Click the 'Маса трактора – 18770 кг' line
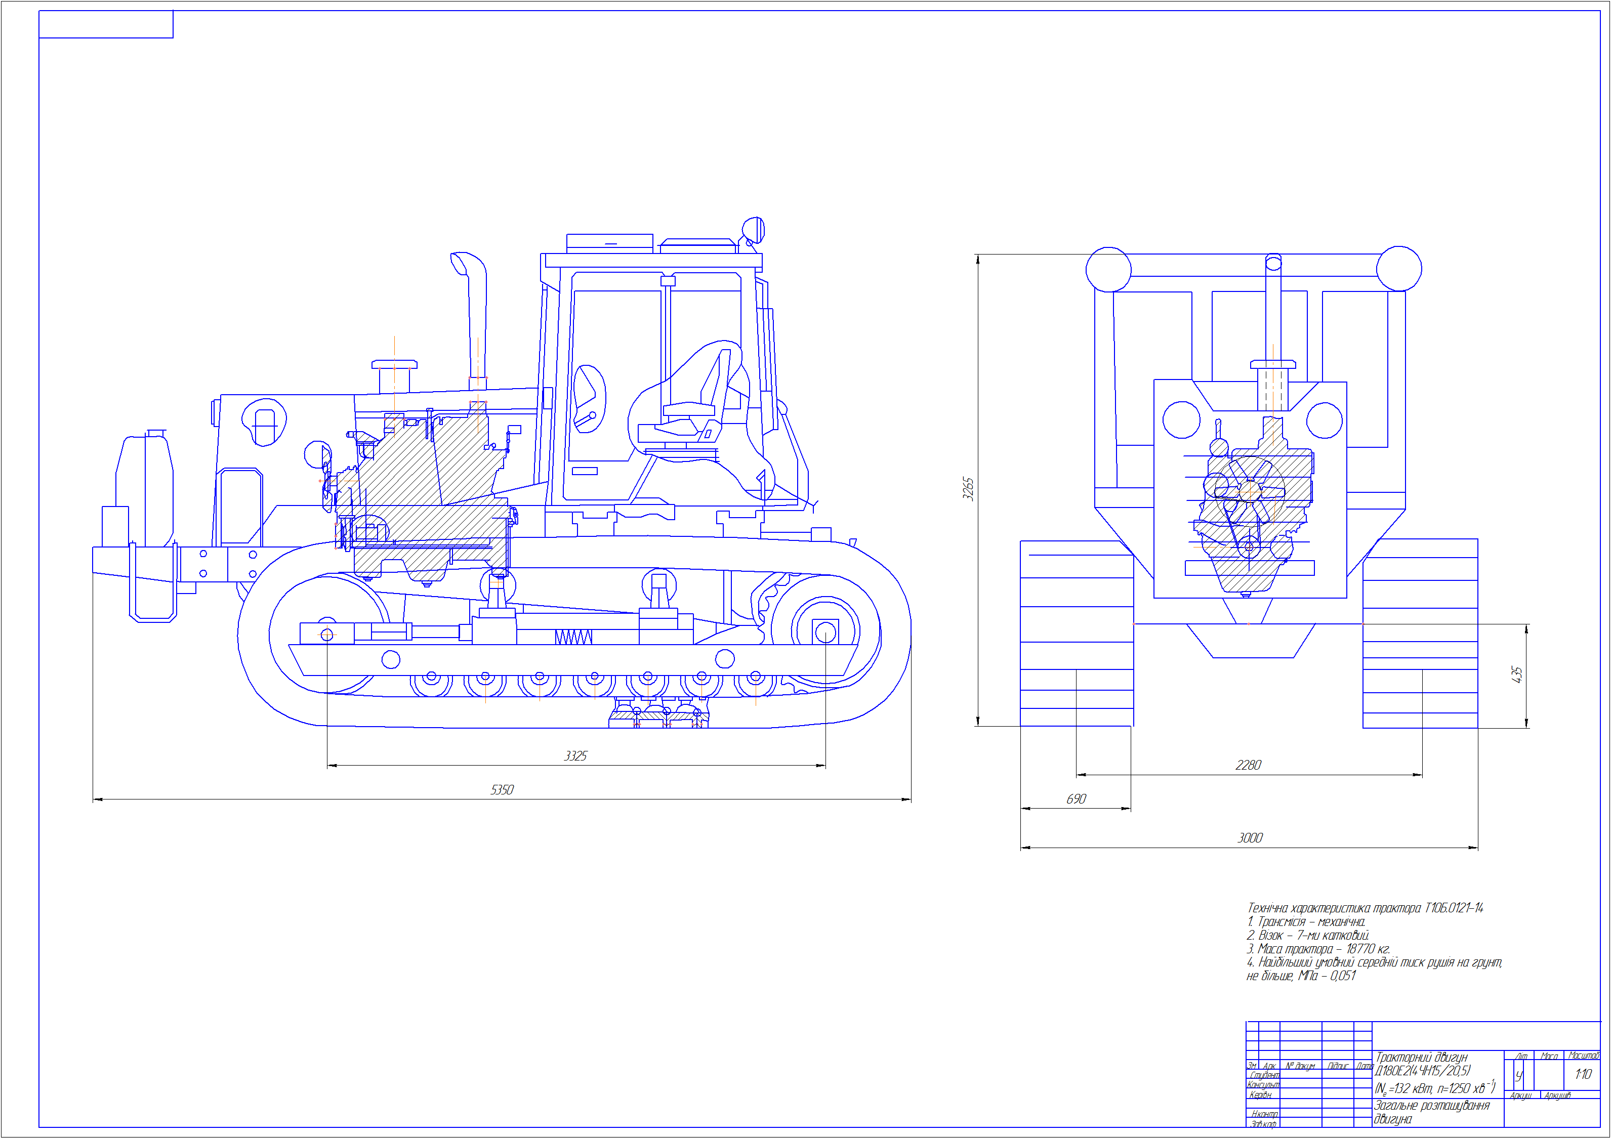Screen dimensions: 1611x1138 point(1318,949)
